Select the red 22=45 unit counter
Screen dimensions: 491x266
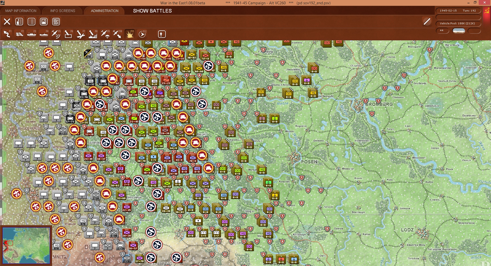pos(127,207)
